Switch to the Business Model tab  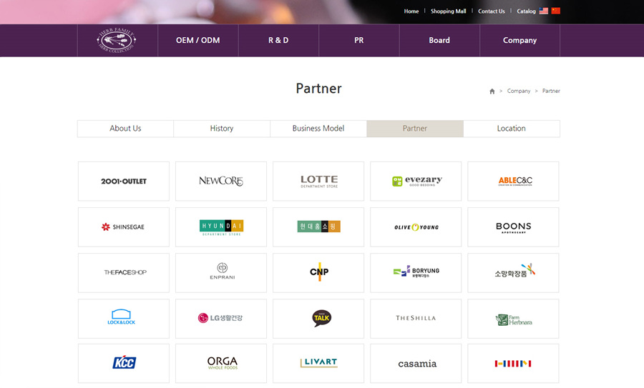(x=318, y=129)
